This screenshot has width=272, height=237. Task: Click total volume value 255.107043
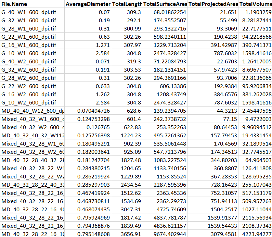[x=255, y=185]
